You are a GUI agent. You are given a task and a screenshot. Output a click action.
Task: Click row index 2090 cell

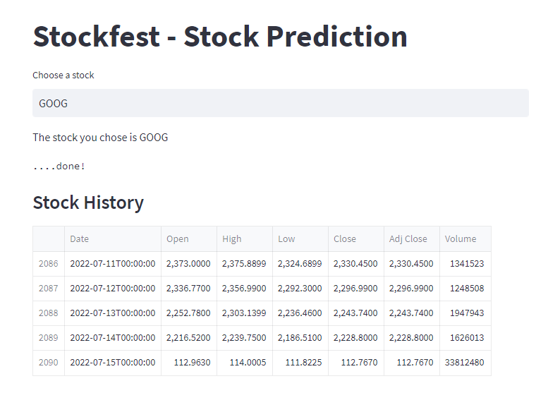(x=49, y=363)
